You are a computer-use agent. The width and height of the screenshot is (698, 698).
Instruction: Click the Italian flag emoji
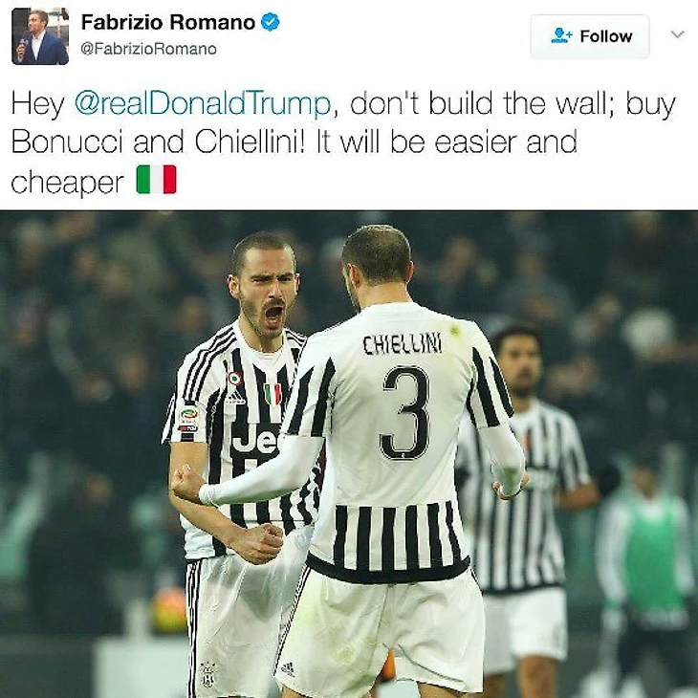156,180
